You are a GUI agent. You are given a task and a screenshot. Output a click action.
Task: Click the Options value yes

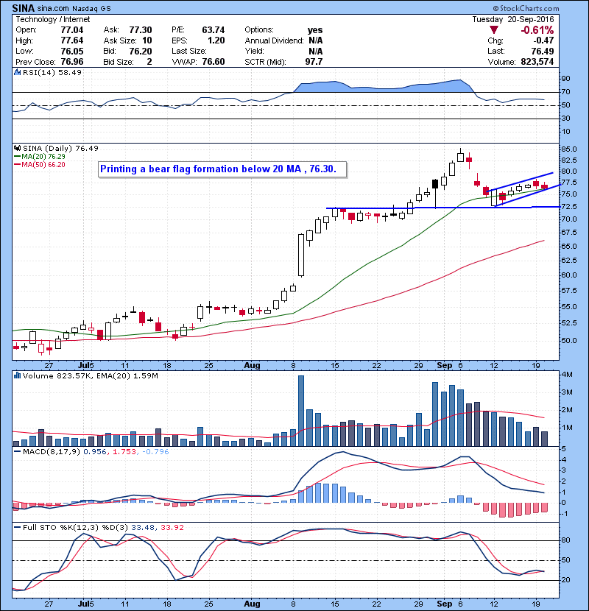tap(315, 30)
